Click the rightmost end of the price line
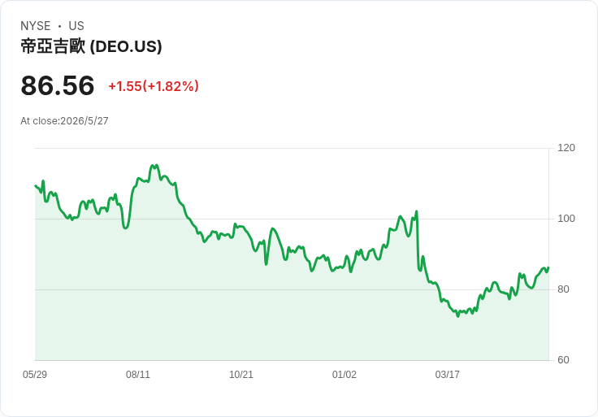Viewport: 598px width, 417px height. pos(548,268)
